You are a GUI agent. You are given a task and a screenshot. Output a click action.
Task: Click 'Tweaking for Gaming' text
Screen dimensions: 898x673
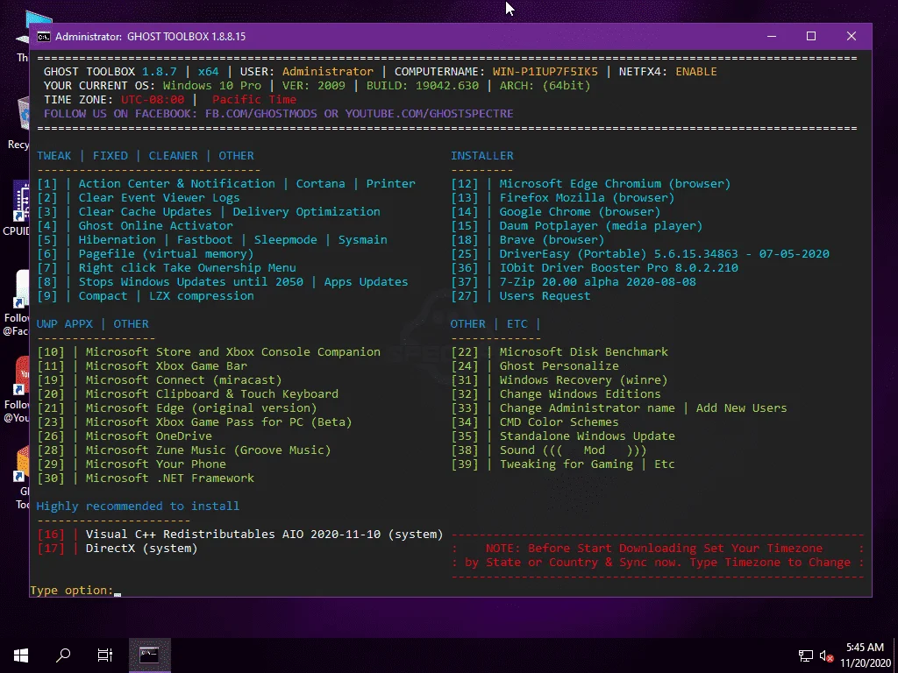coord(566,464)
